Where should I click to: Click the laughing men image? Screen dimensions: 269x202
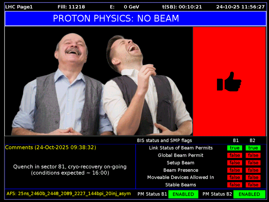pos(99,82)
